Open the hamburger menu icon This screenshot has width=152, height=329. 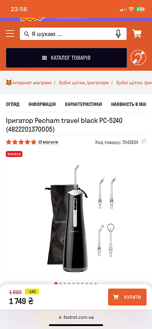(x=10, y=34)
